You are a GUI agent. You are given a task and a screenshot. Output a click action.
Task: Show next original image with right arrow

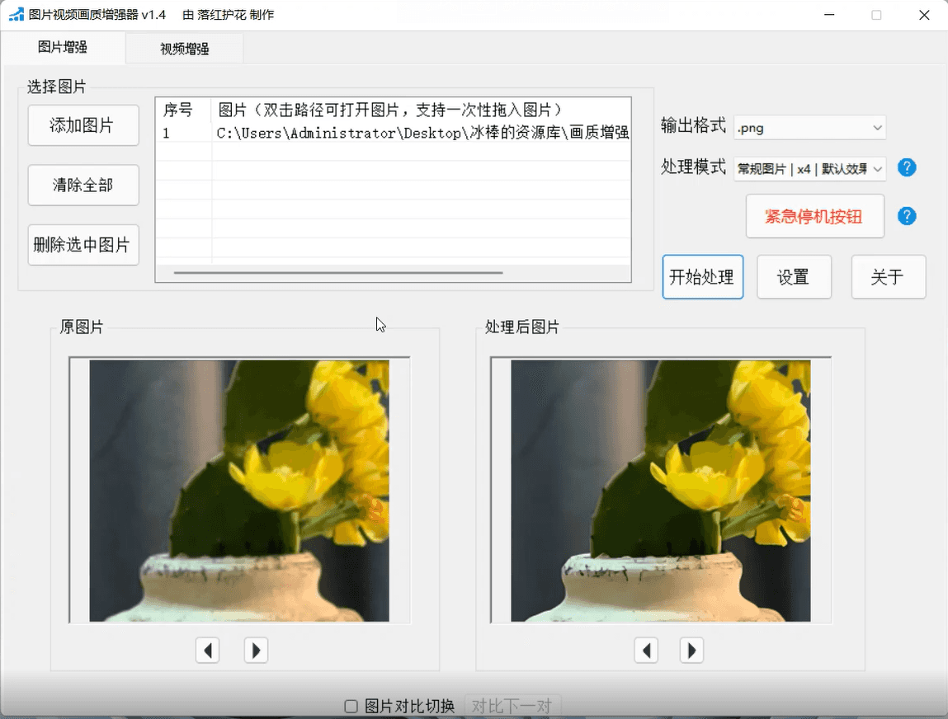pos(256,651)
